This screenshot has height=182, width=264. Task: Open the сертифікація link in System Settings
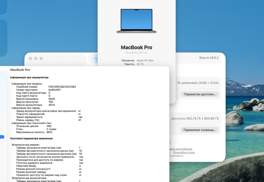coord(181,149)
